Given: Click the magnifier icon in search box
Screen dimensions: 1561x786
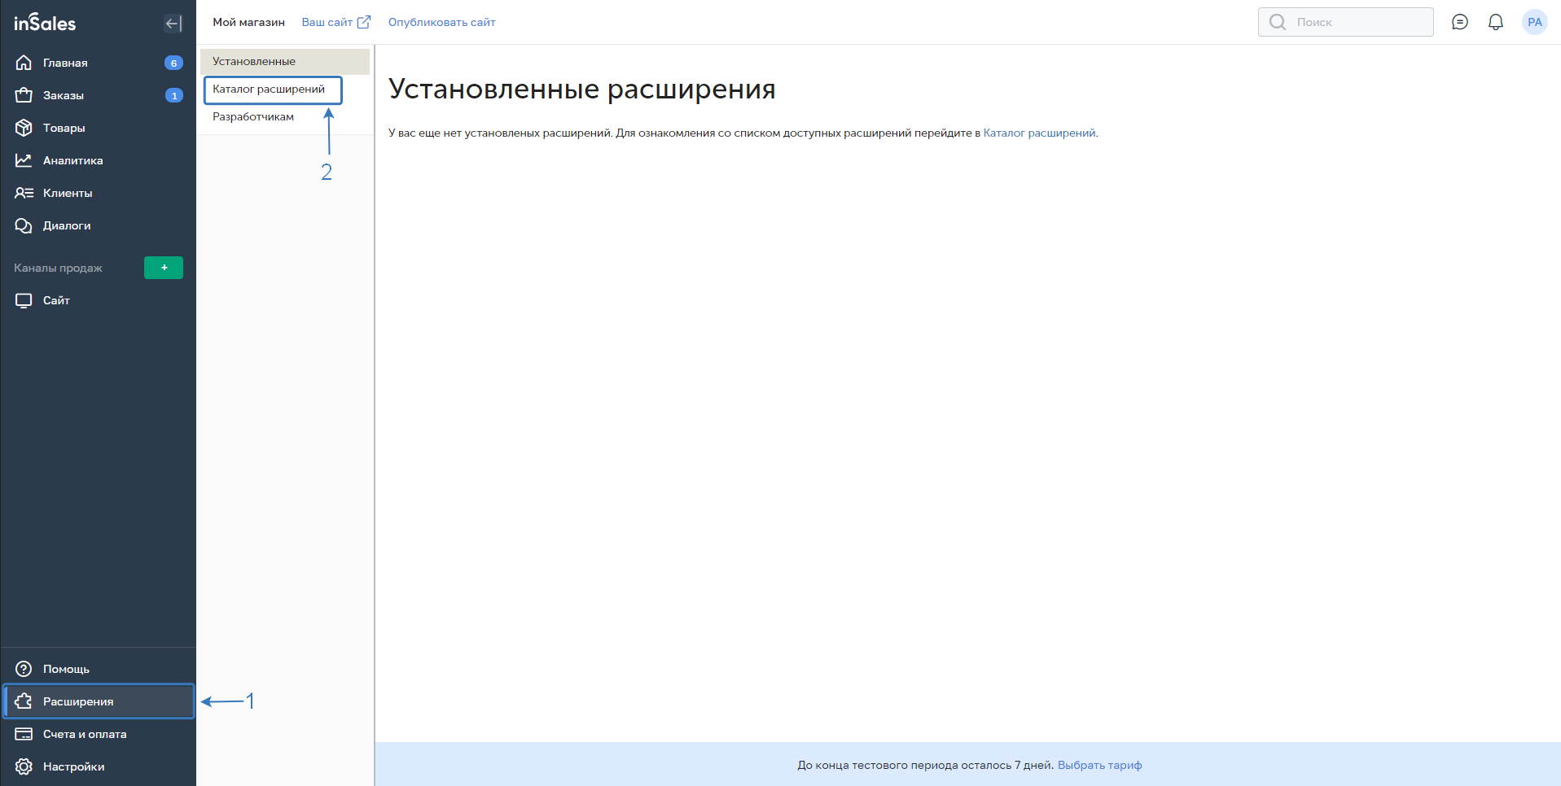Looking at the screenshot, I should pos(1278,22).
